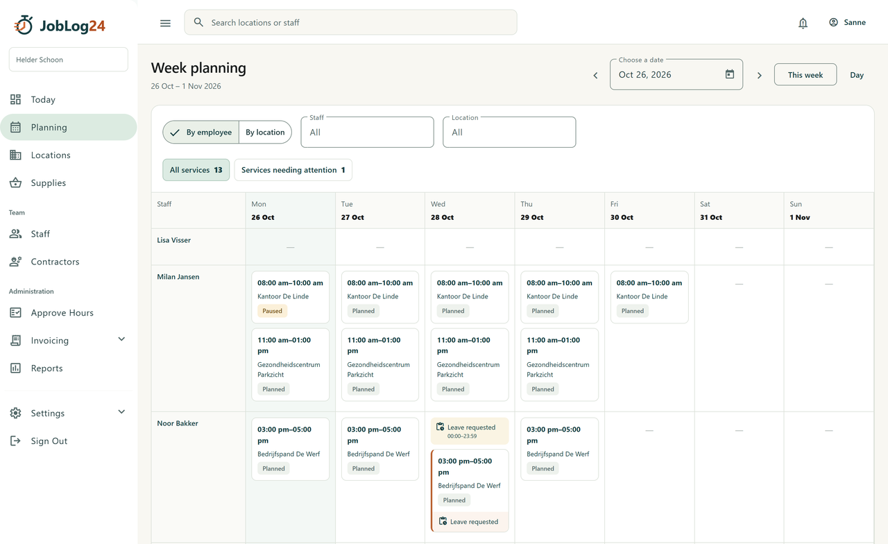The width and height of the screenshot is (888, 544).
Task: Click the Wed 28 Oct column header
Action: 470,210
